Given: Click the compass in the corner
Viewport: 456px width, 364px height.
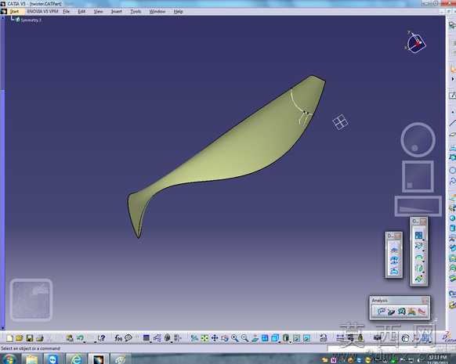Looking at the screenshot, I should click(x=417, y=43).
